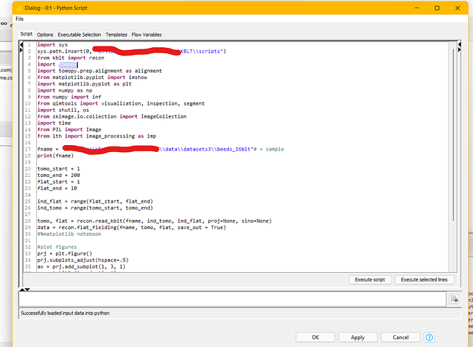This screenshot has height=347, width=473.
Task: Switch to the Options tab
Action: [x=45, y=35]
